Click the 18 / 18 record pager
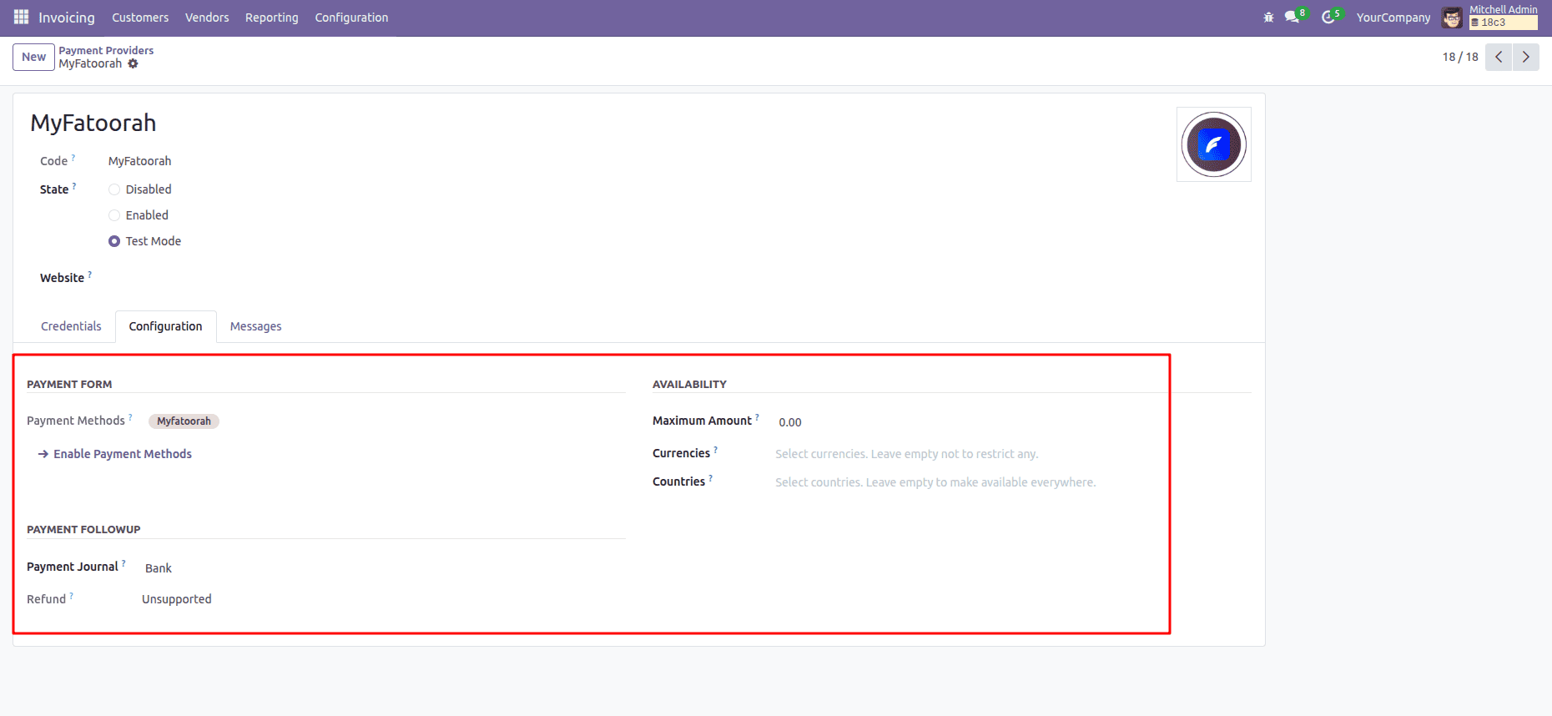Viewport: 1552px width, 716px height. 1460,57
